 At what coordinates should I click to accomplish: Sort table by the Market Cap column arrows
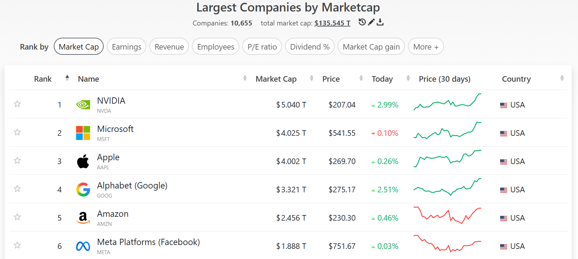click(x=312, y=79)
